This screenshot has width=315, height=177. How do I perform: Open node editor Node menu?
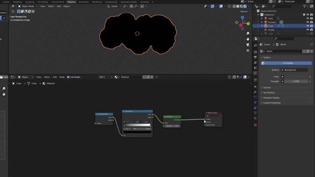pyautogui.click(x=62, y=77)
